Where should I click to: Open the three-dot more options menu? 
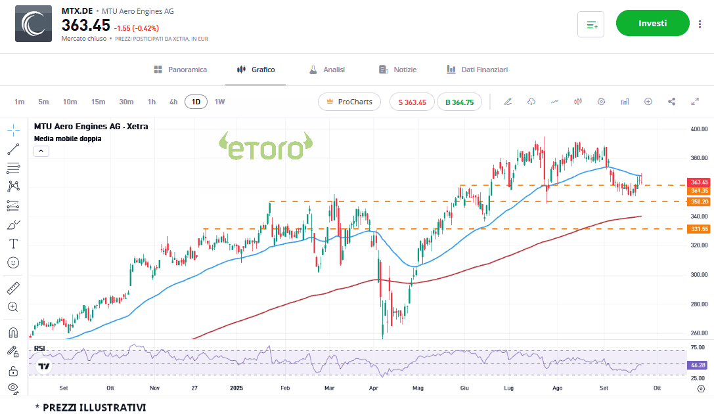pyautogui.click(x=700, y=24)
